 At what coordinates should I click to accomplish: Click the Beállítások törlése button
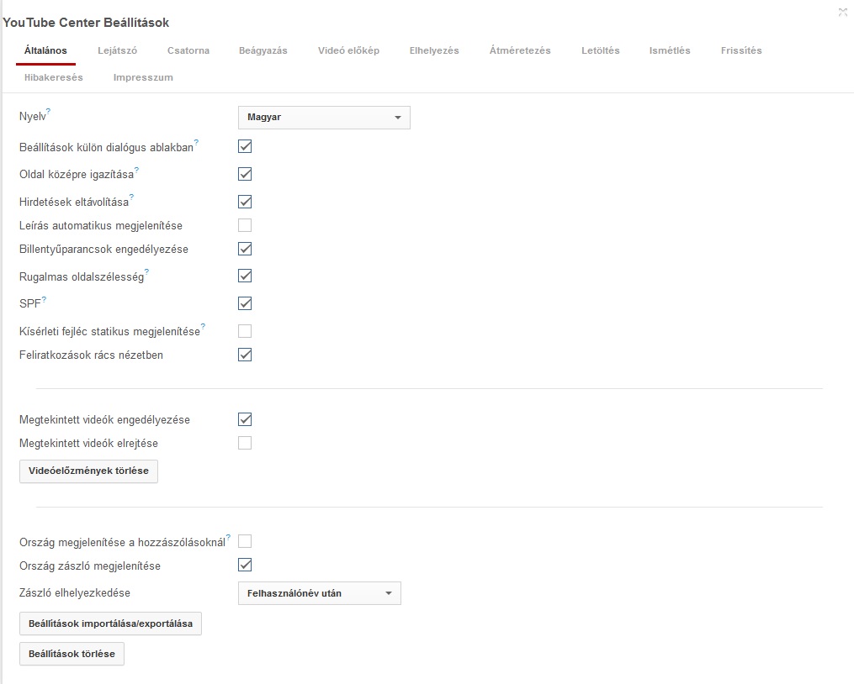(x=72, y=654)
